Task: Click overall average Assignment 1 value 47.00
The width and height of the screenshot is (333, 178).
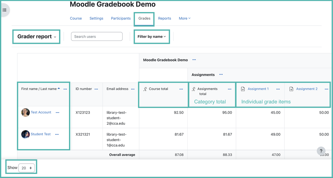Action: [x=276, y=155]
